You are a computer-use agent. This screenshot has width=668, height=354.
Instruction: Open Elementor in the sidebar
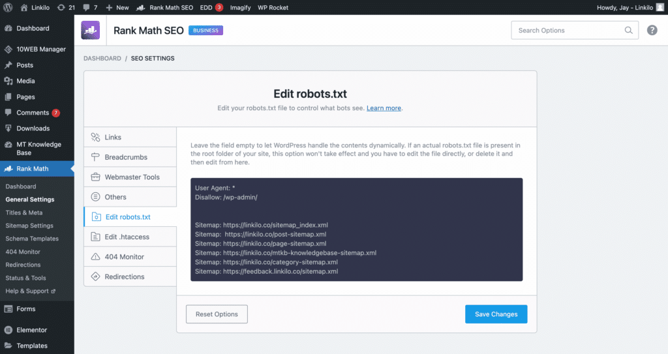click(x=37, y=330)
